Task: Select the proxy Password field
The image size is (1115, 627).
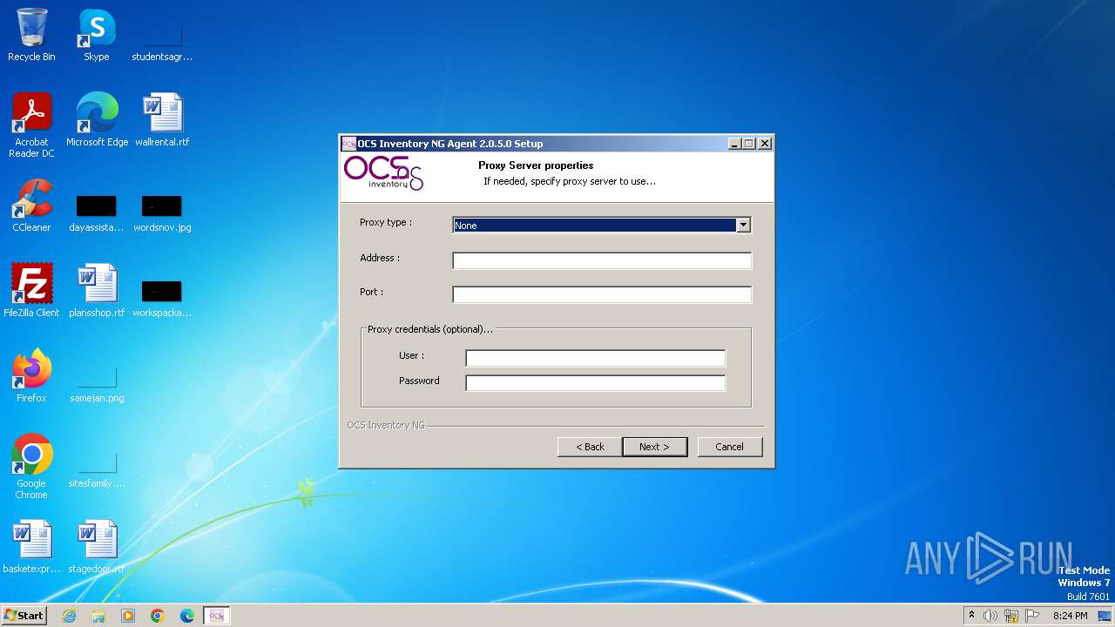Action: [595, 383]
